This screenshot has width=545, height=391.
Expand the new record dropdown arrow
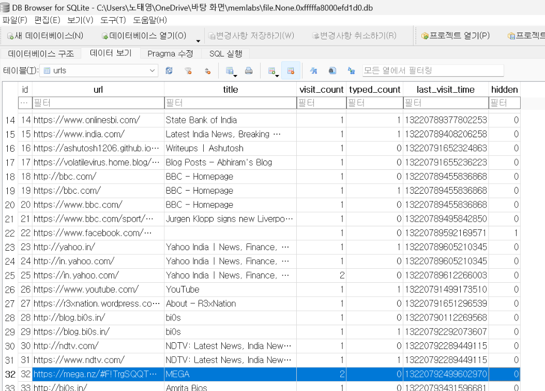pyautogui.click(x=277, y=76)
